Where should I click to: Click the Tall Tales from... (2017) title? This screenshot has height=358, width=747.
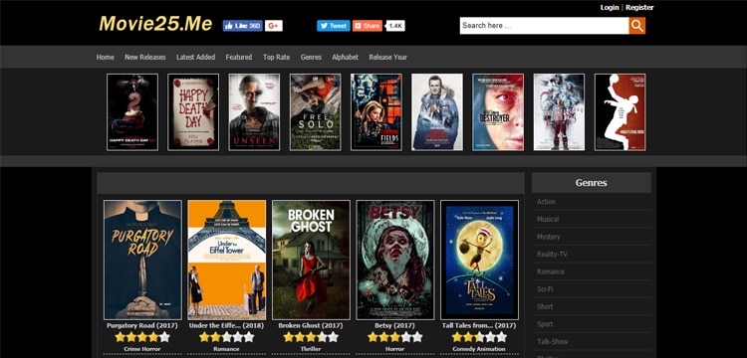pos(479,325)
